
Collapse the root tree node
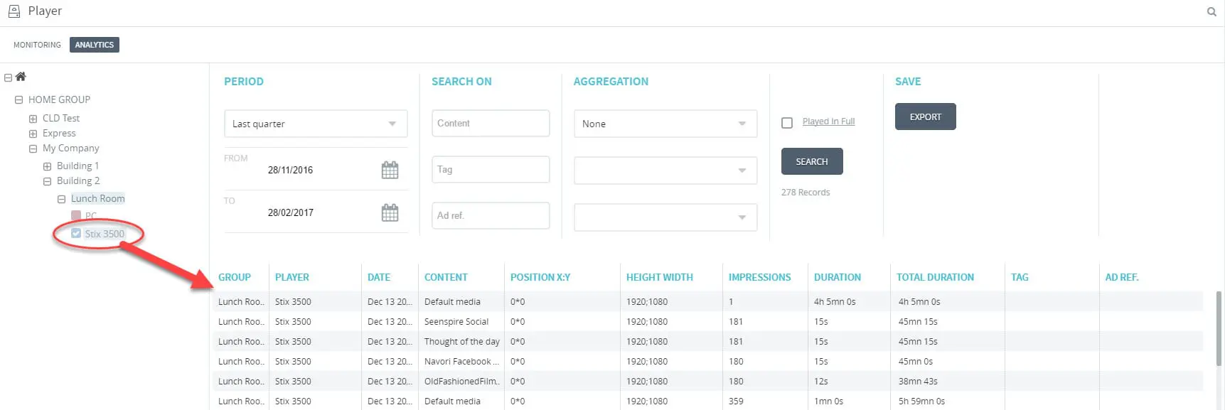point(9,77)
